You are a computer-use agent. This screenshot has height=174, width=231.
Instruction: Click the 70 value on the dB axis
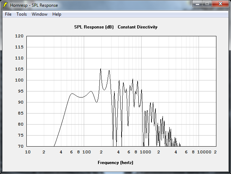click(21, 146)
